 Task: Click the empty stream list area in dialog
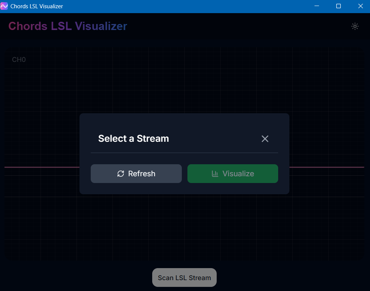(184, 157)
